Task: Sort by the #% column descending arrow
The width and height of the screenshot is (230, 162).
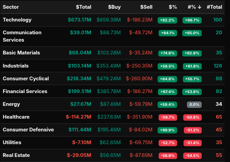Action: point(200,7)
